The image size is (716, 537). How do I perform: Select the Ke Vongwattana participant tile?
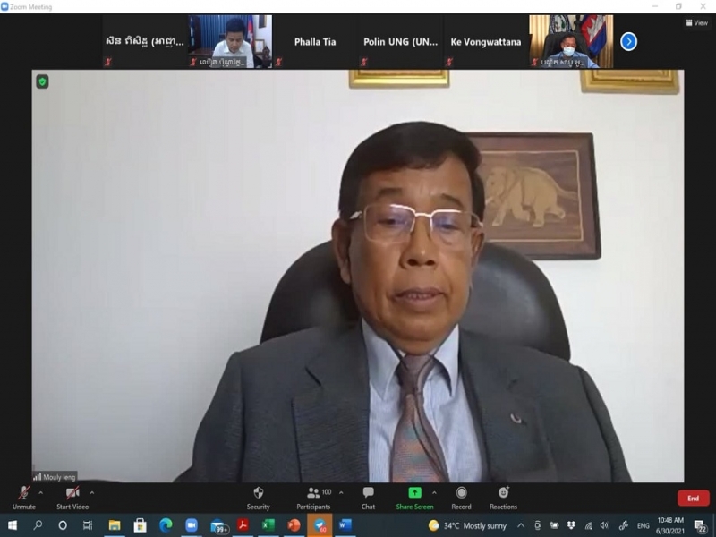tap(485, 42)
